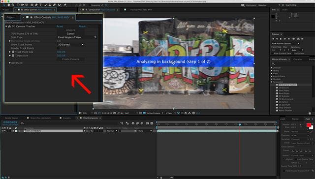Switch to the Character panel tab
This screenshot has height=179, width=315.
point(297,60)
